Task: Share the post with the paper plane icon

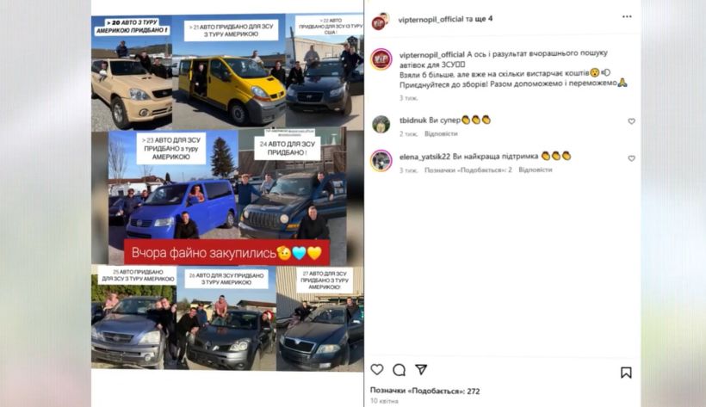Action: click(x=421, y=370)
